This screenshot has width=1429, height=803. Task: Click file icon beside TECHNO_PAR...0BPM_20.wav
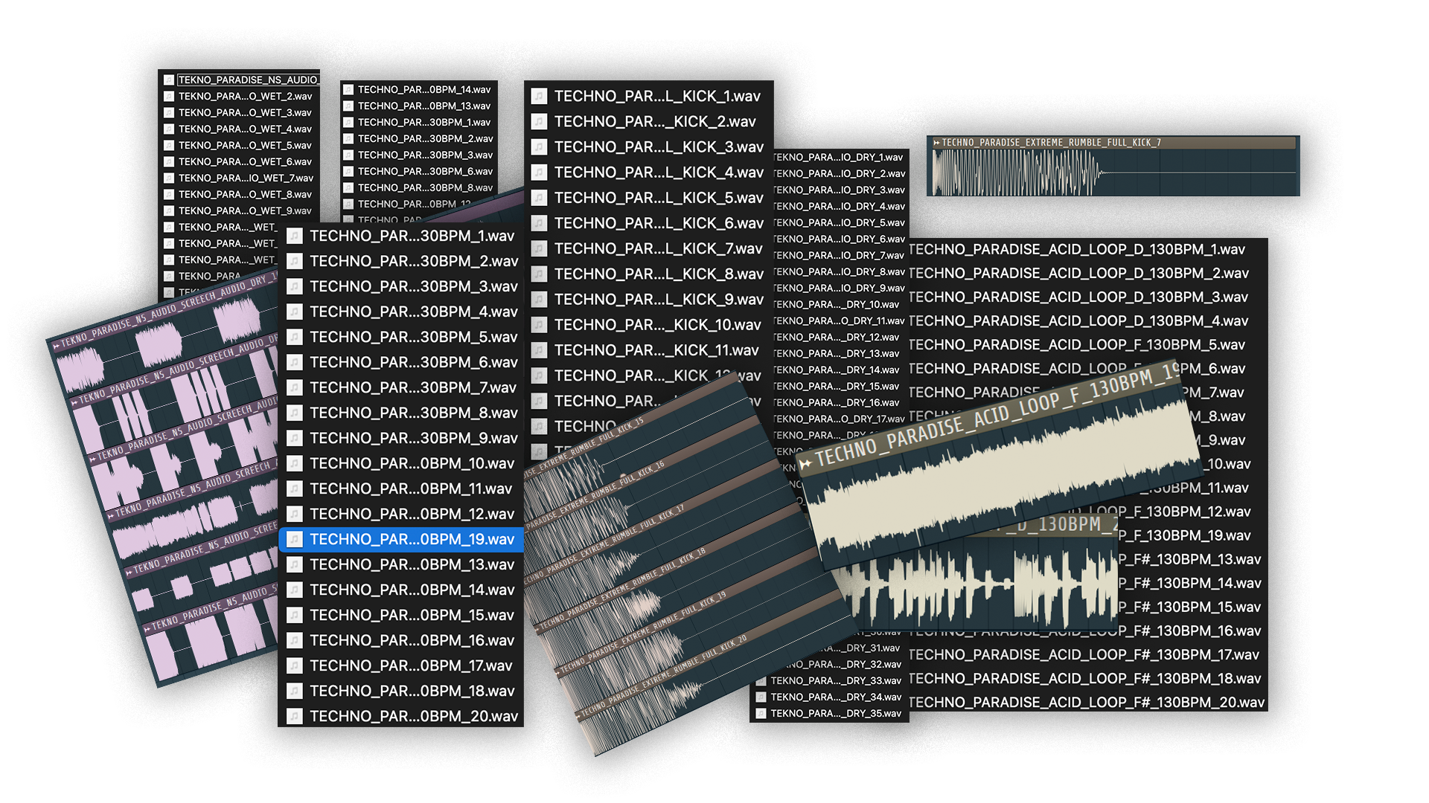coord(295,717)
